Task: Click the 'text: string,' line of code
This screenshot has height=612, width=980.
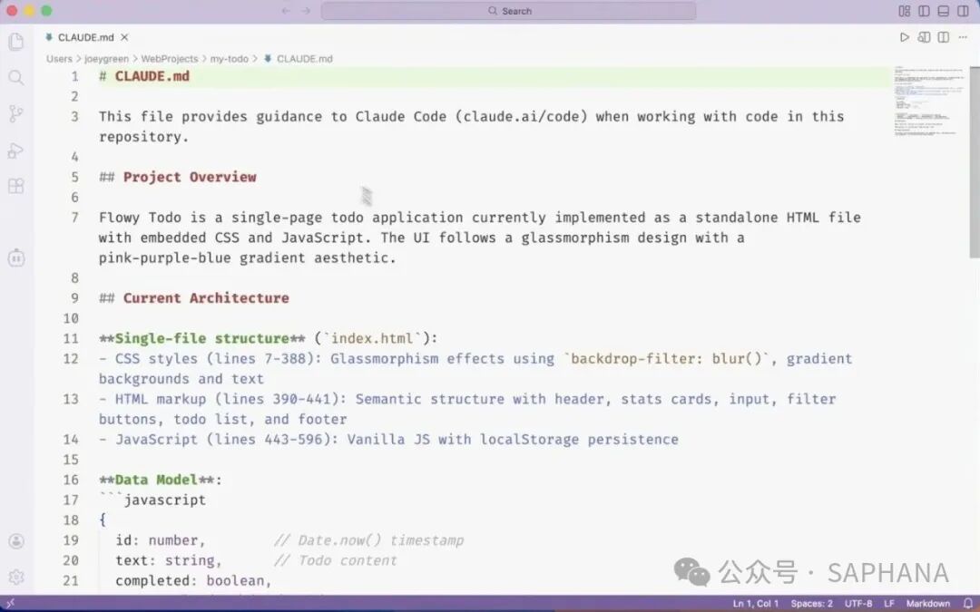Action: tap(169, 560)
